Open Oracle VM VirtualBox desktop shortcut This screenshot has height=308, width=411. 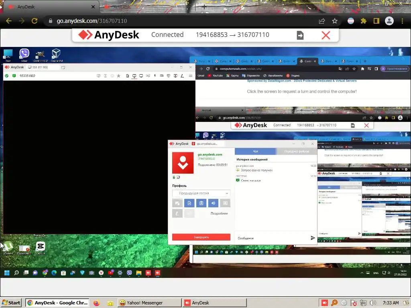pos(57,55)
